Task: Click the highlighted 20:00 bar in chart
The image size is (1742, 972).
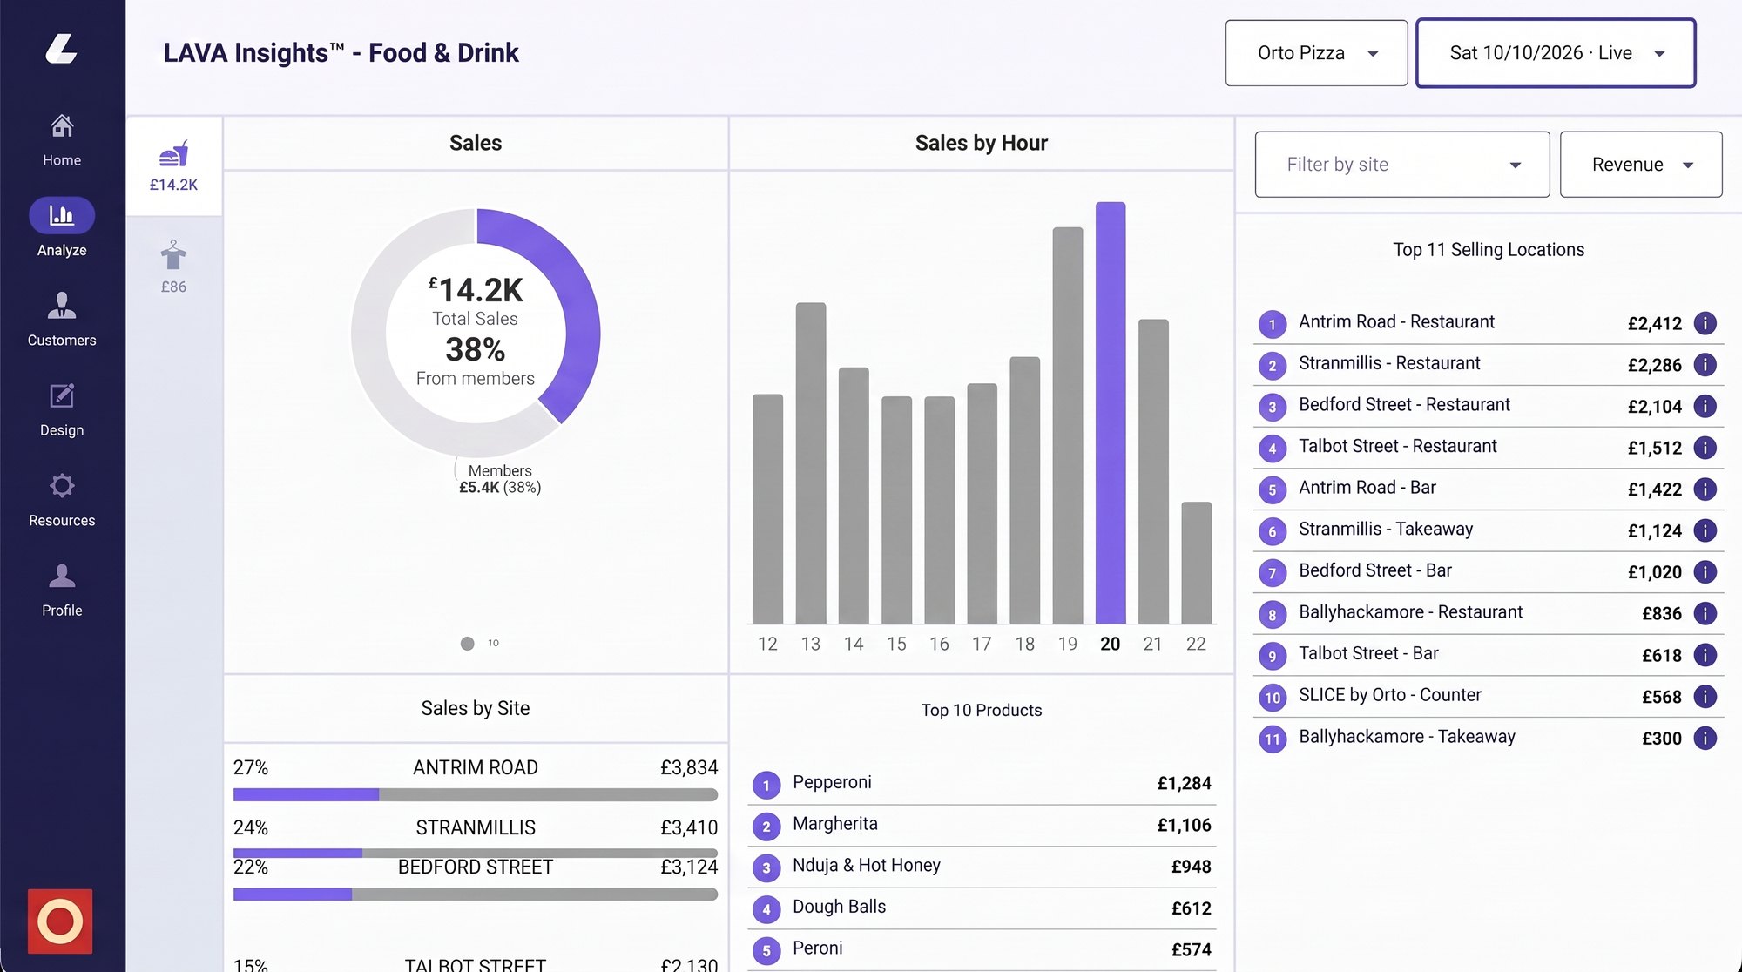Action: [1111, 413]
